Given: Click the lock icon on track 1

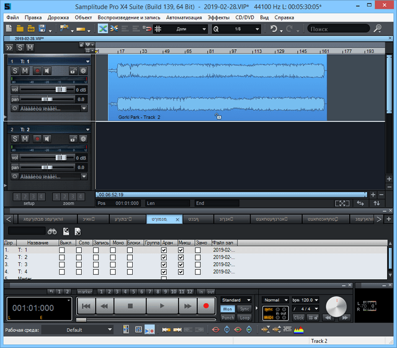Looking at the screenshot, I should [73, 71].
